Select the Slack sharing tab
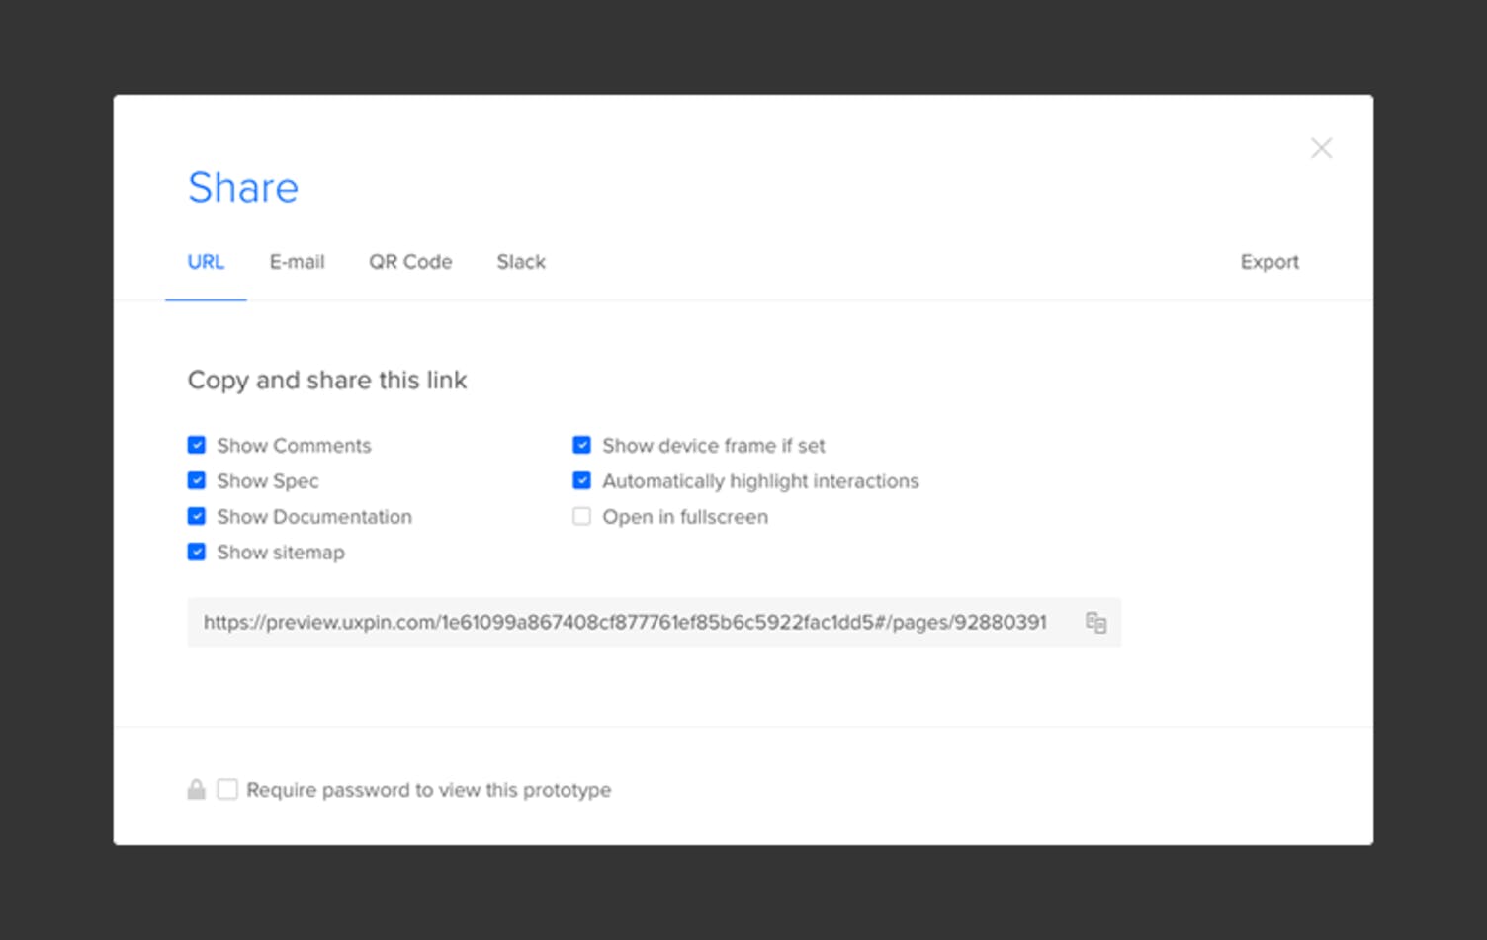Image resolution: width=1487 pixels, height=940 pixels. pos(521,262)
